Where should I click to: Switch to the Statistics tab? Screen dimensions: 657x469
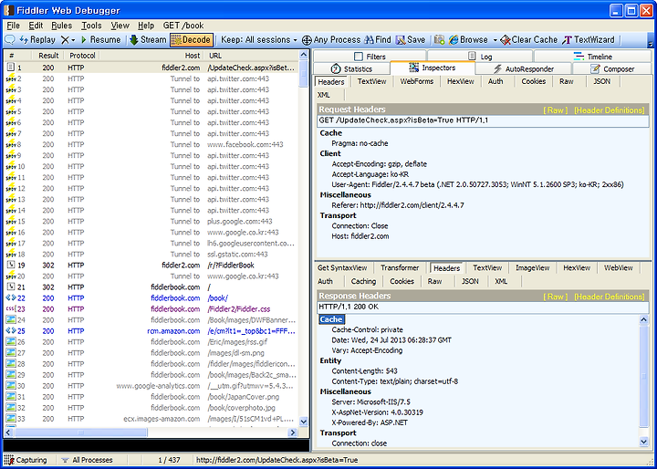pos(351,68)
